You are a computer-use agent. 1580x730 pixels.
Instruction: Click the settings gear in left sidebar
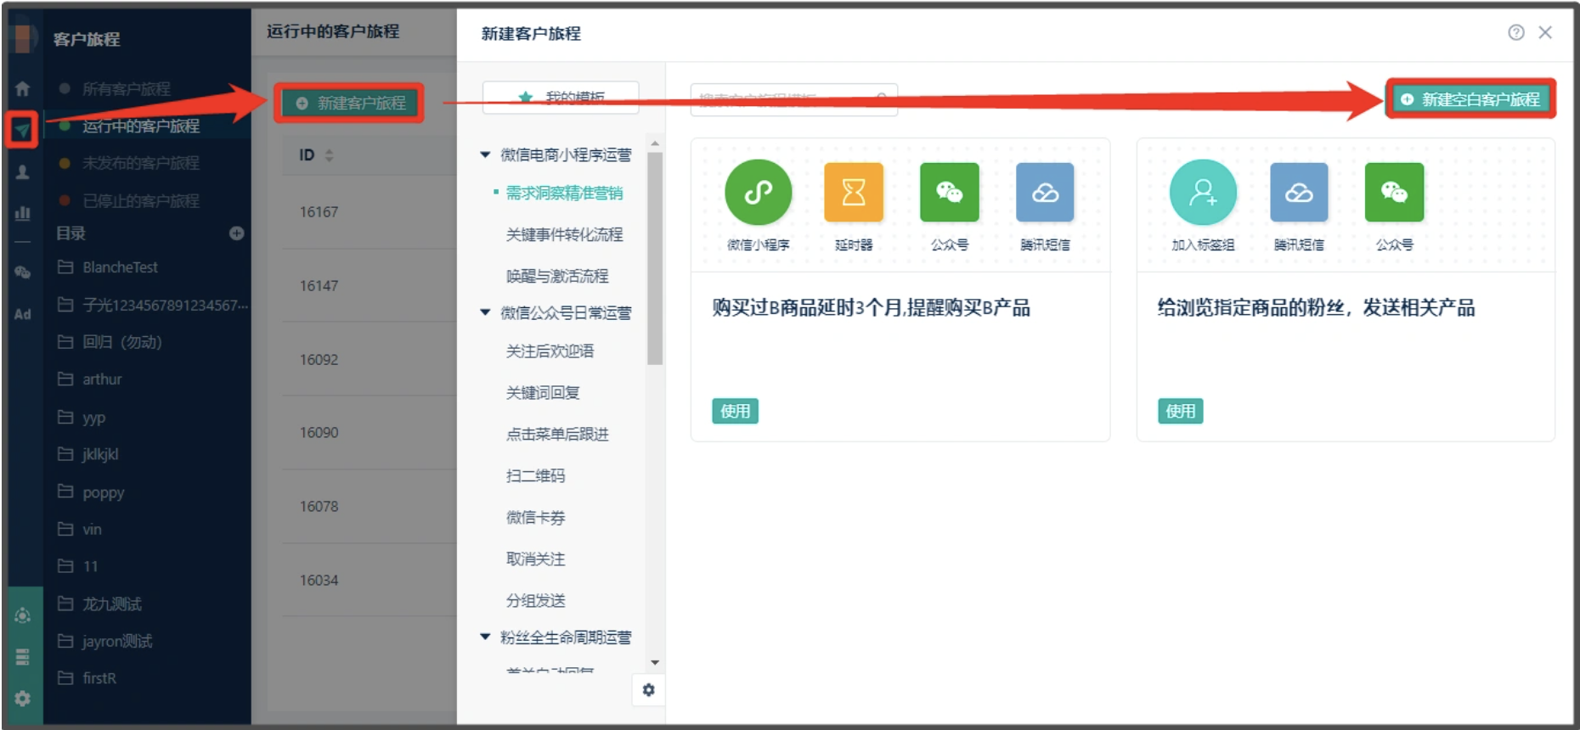pos(23,698)
